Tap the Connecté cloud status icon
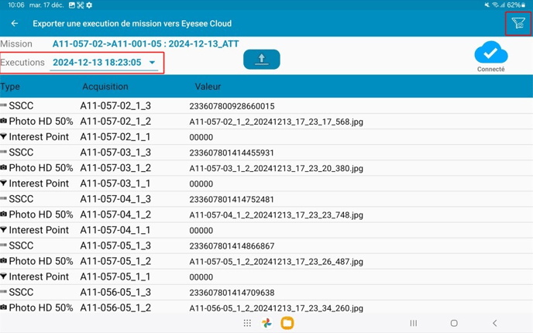Image resolution: width=533 pixels, height=333 pixels. [x=490, y=53]
